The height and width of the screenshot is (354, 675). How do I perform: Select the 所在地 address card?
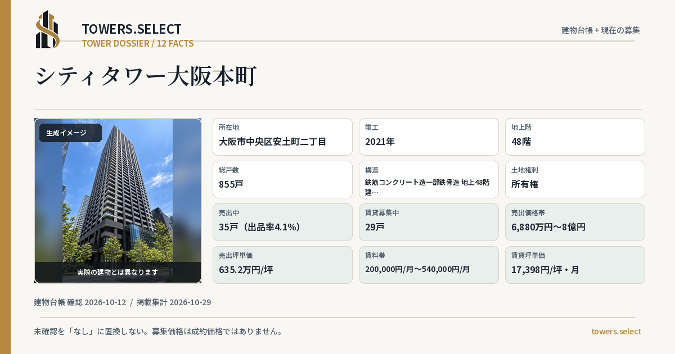coord(282,137)
